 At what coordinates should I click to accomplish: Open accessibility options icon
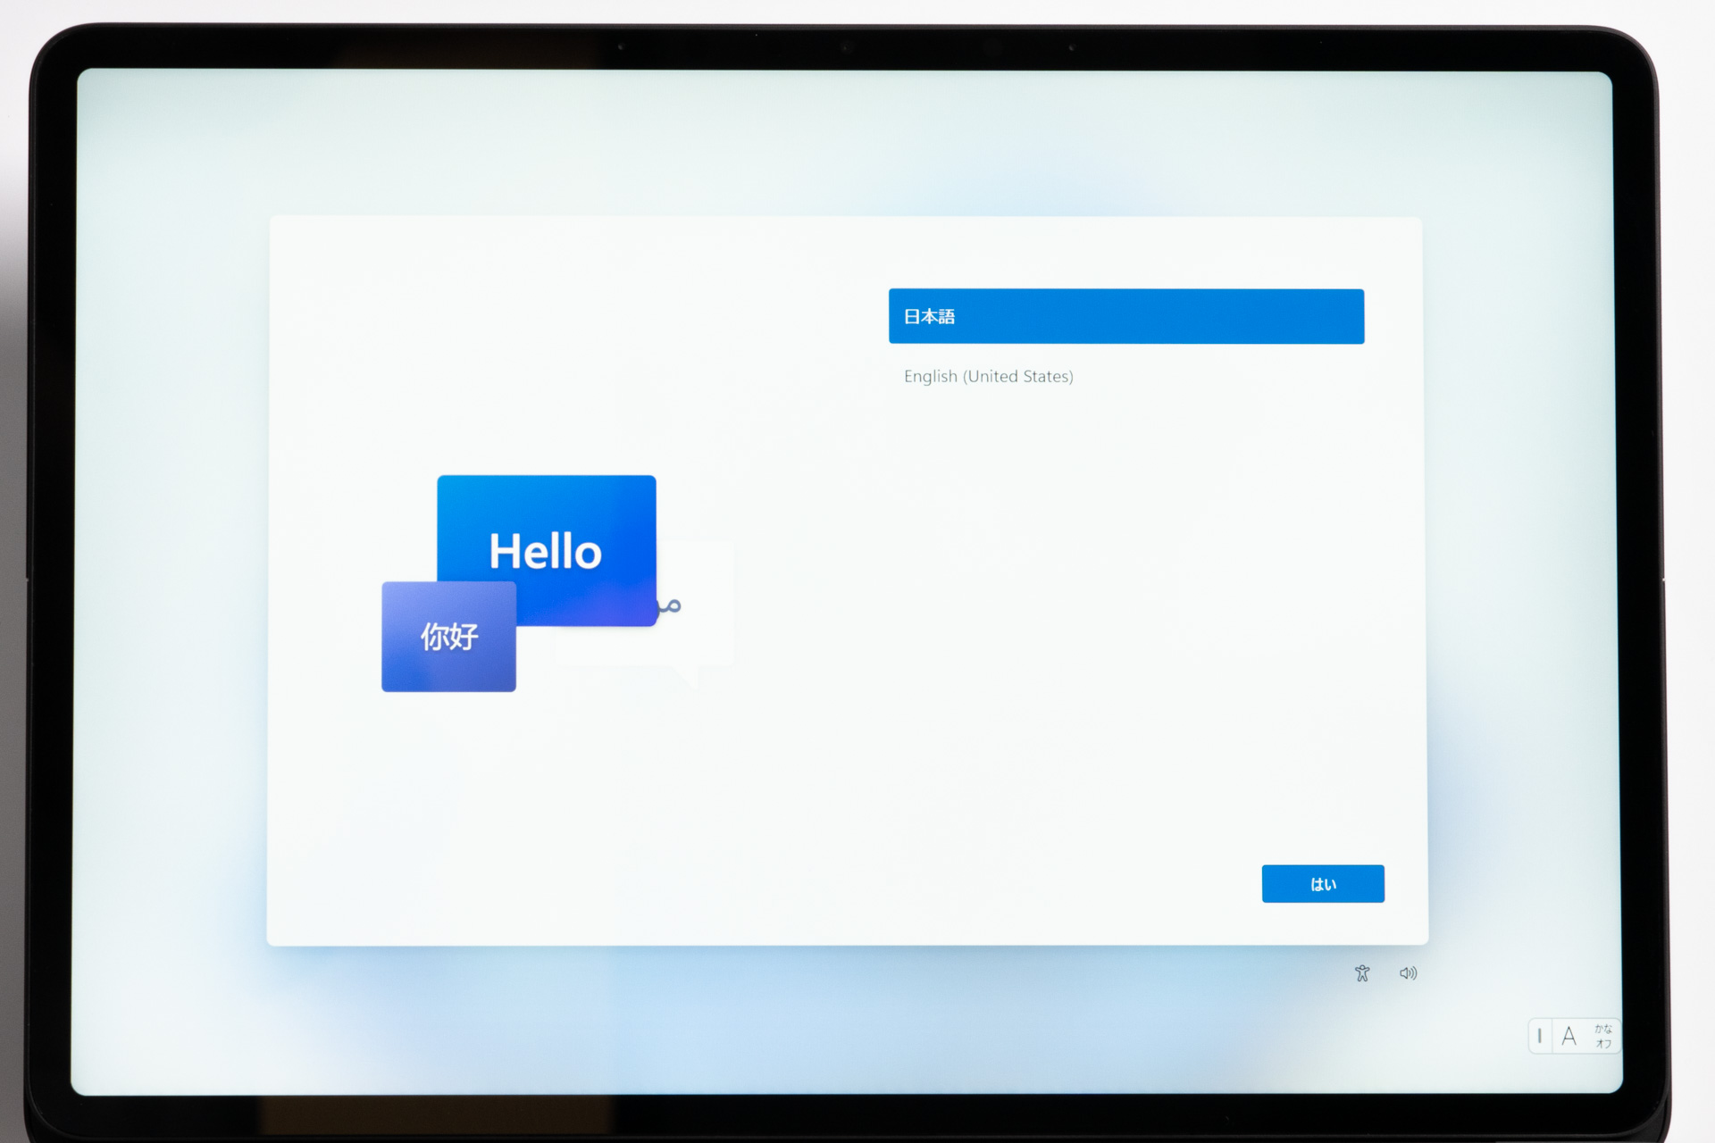pos(1362,973)
